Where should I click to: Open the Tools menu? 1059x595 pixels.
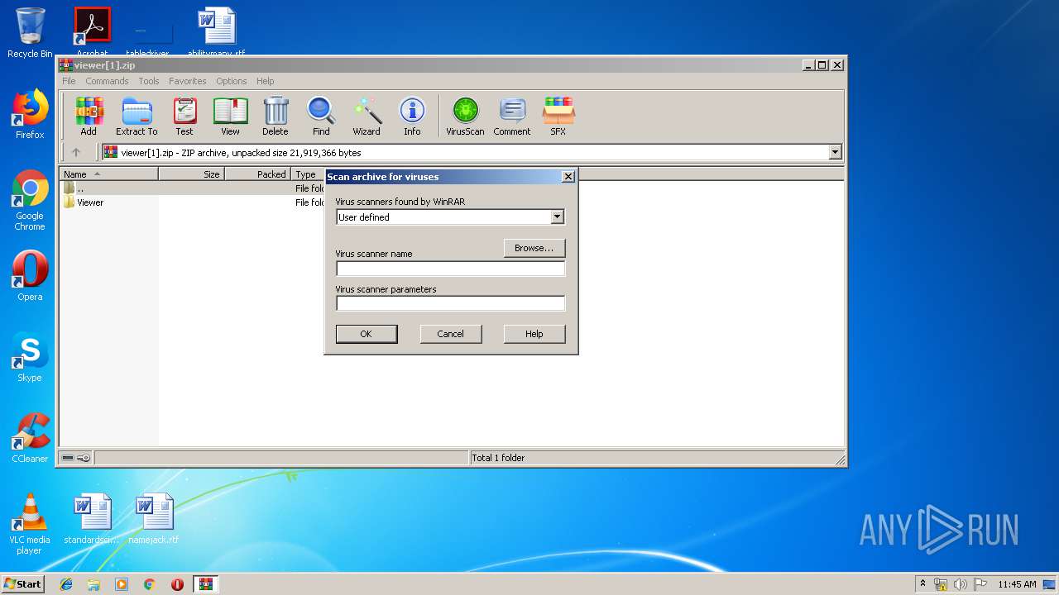[x=149, y=81]
